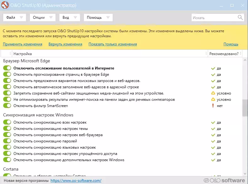Image resolution: width=248 pixels, height=184 pixels.
Task: Click 'Новая версия программы' status bar text
Action: [26, 181]
